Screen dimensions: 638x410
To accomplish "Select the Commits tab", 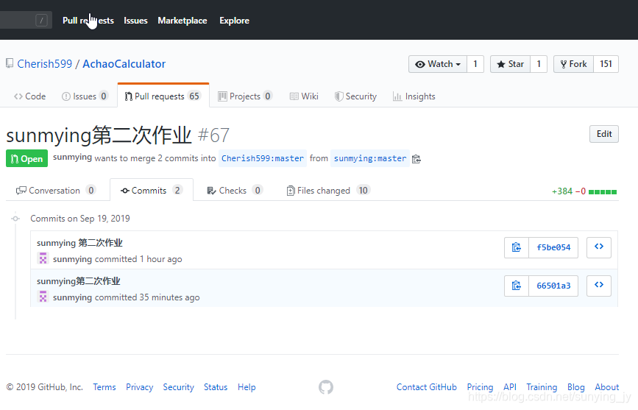I will coord(152,191).
